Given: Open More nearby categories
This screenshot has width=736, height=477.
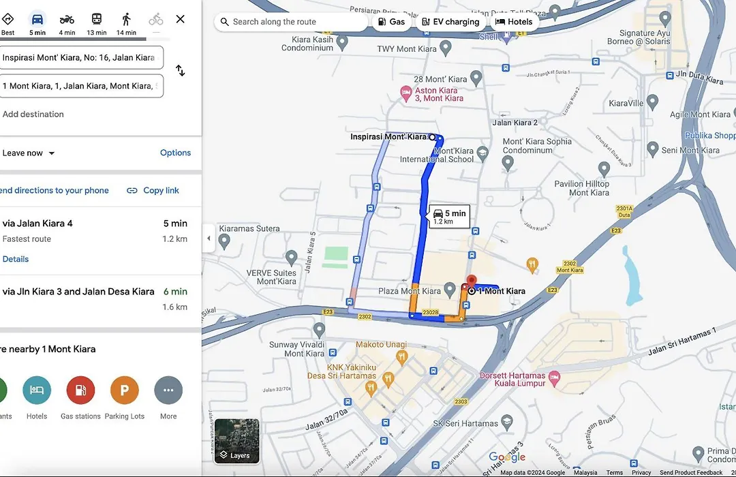Looking at the screenshot, I should [x=168, y=398].
